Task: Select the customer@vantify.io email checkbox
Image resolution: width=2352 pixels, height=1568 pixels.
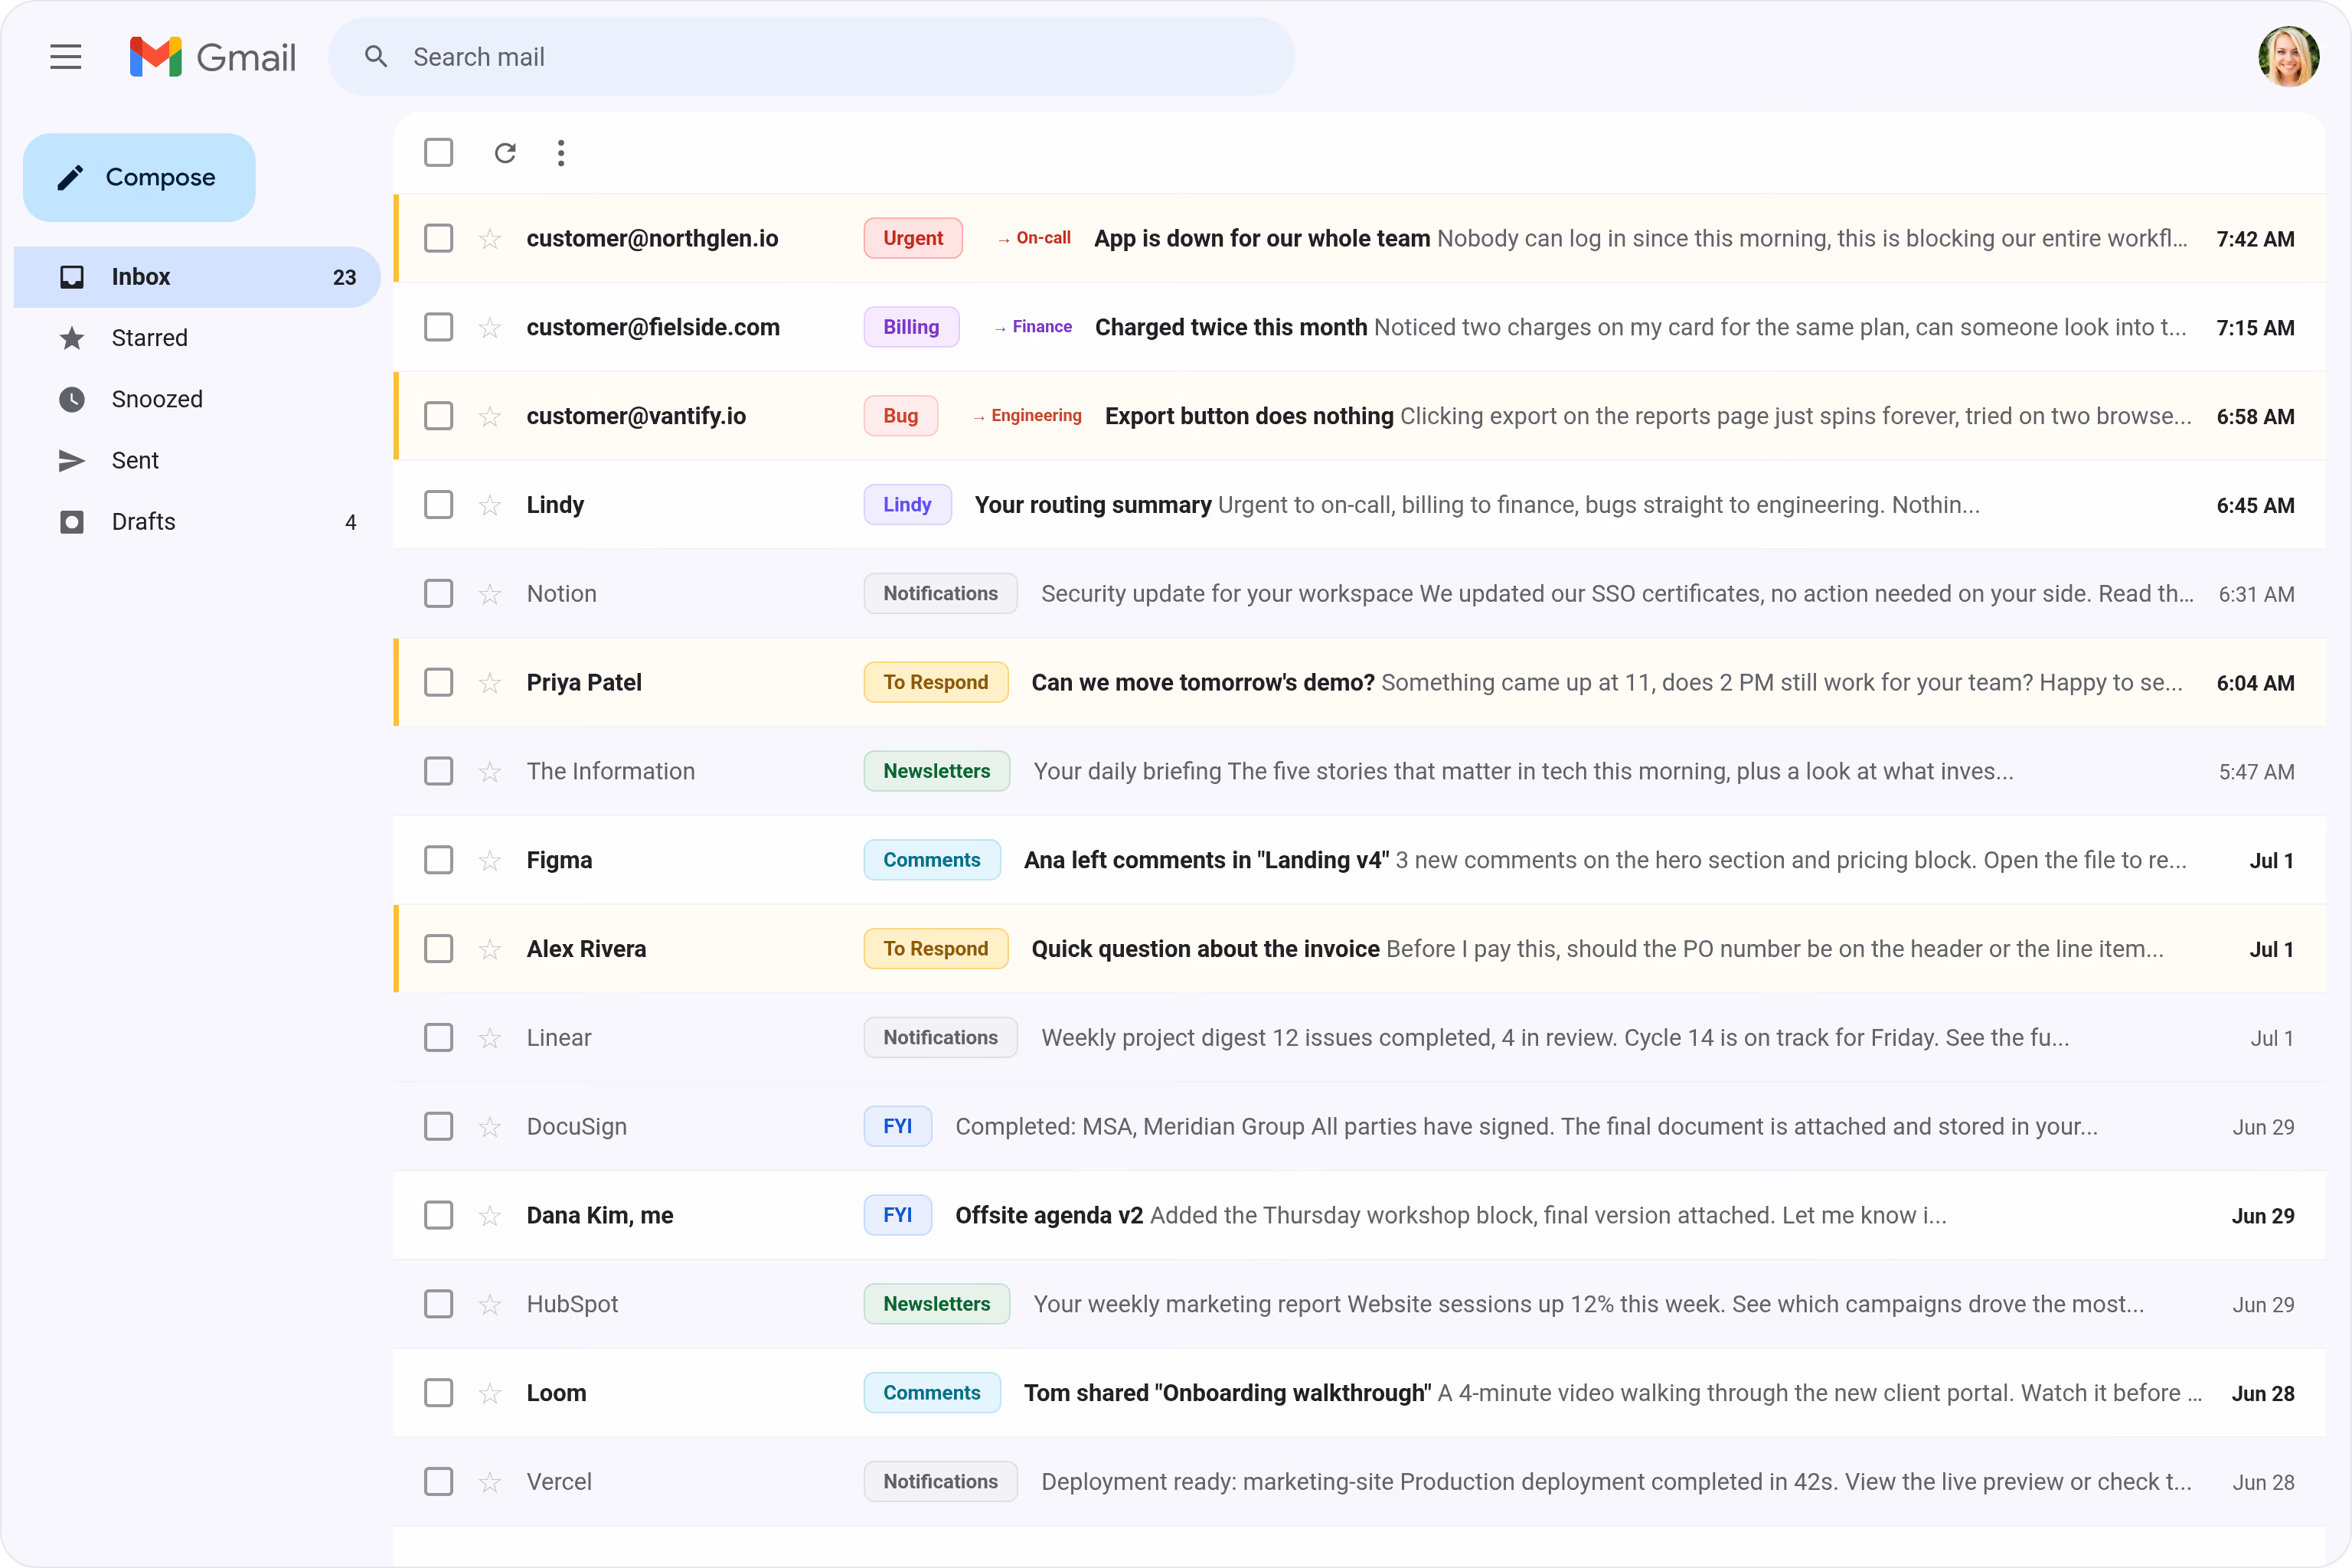Action: (438, 417)
